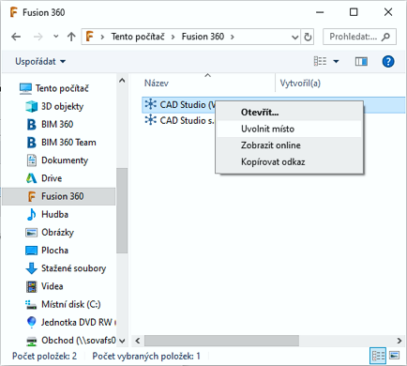Viewport: 407px width, 366px height.
Task: Toggle the preview pane
Action: click(361, 61)
